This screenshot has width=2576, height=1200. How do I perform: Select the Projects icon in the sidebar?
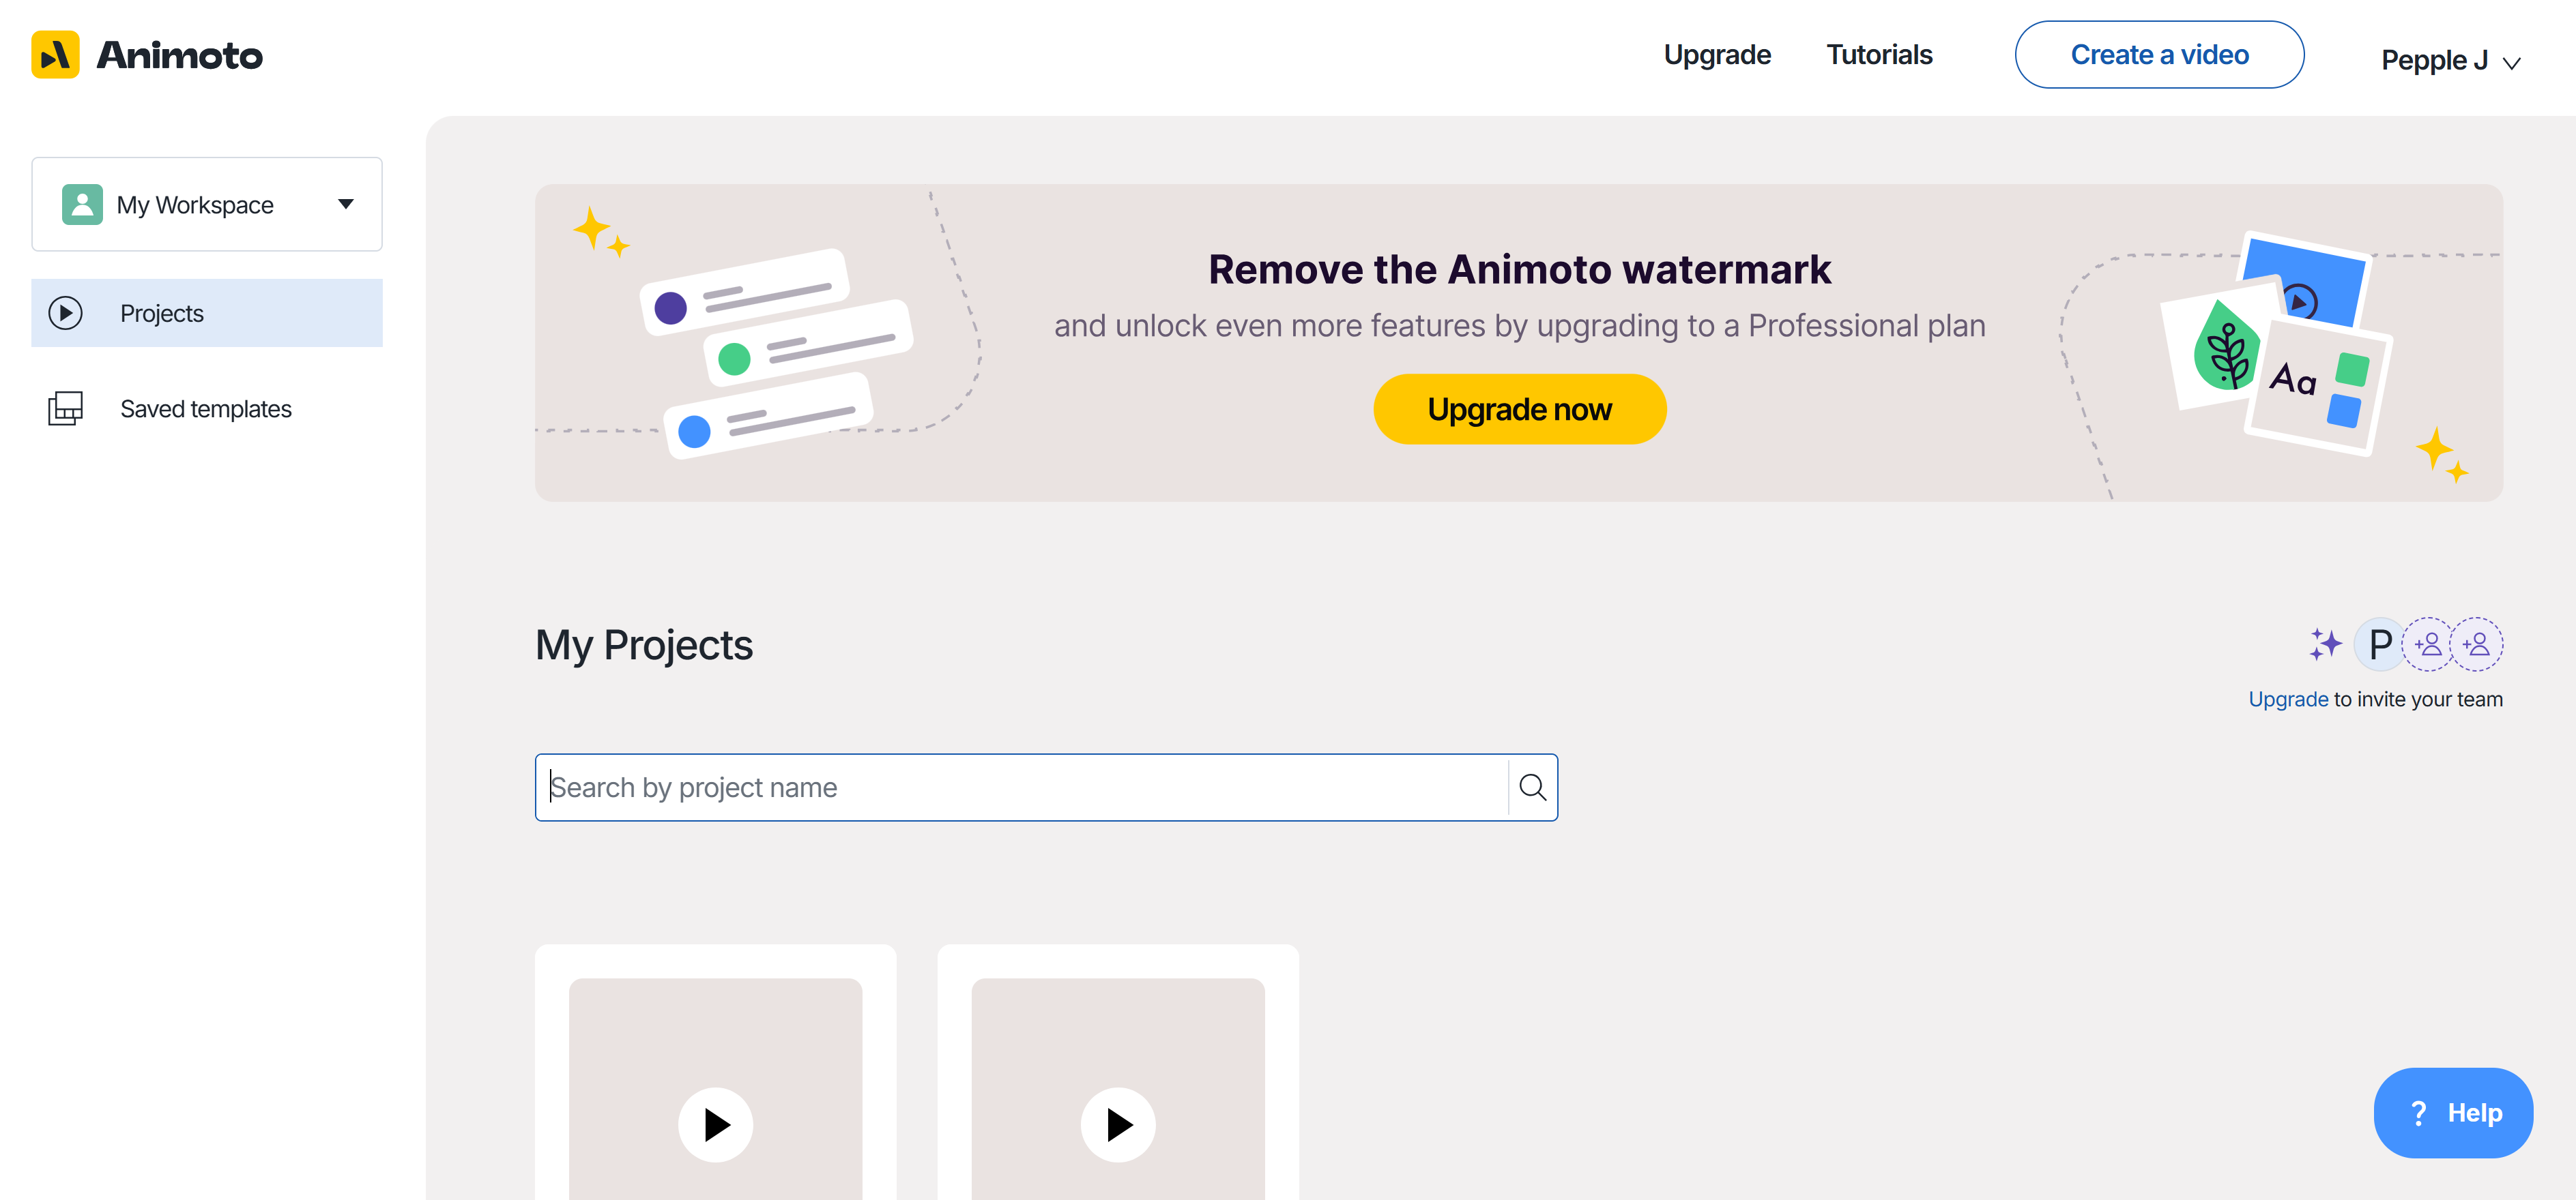coord(66,313)
